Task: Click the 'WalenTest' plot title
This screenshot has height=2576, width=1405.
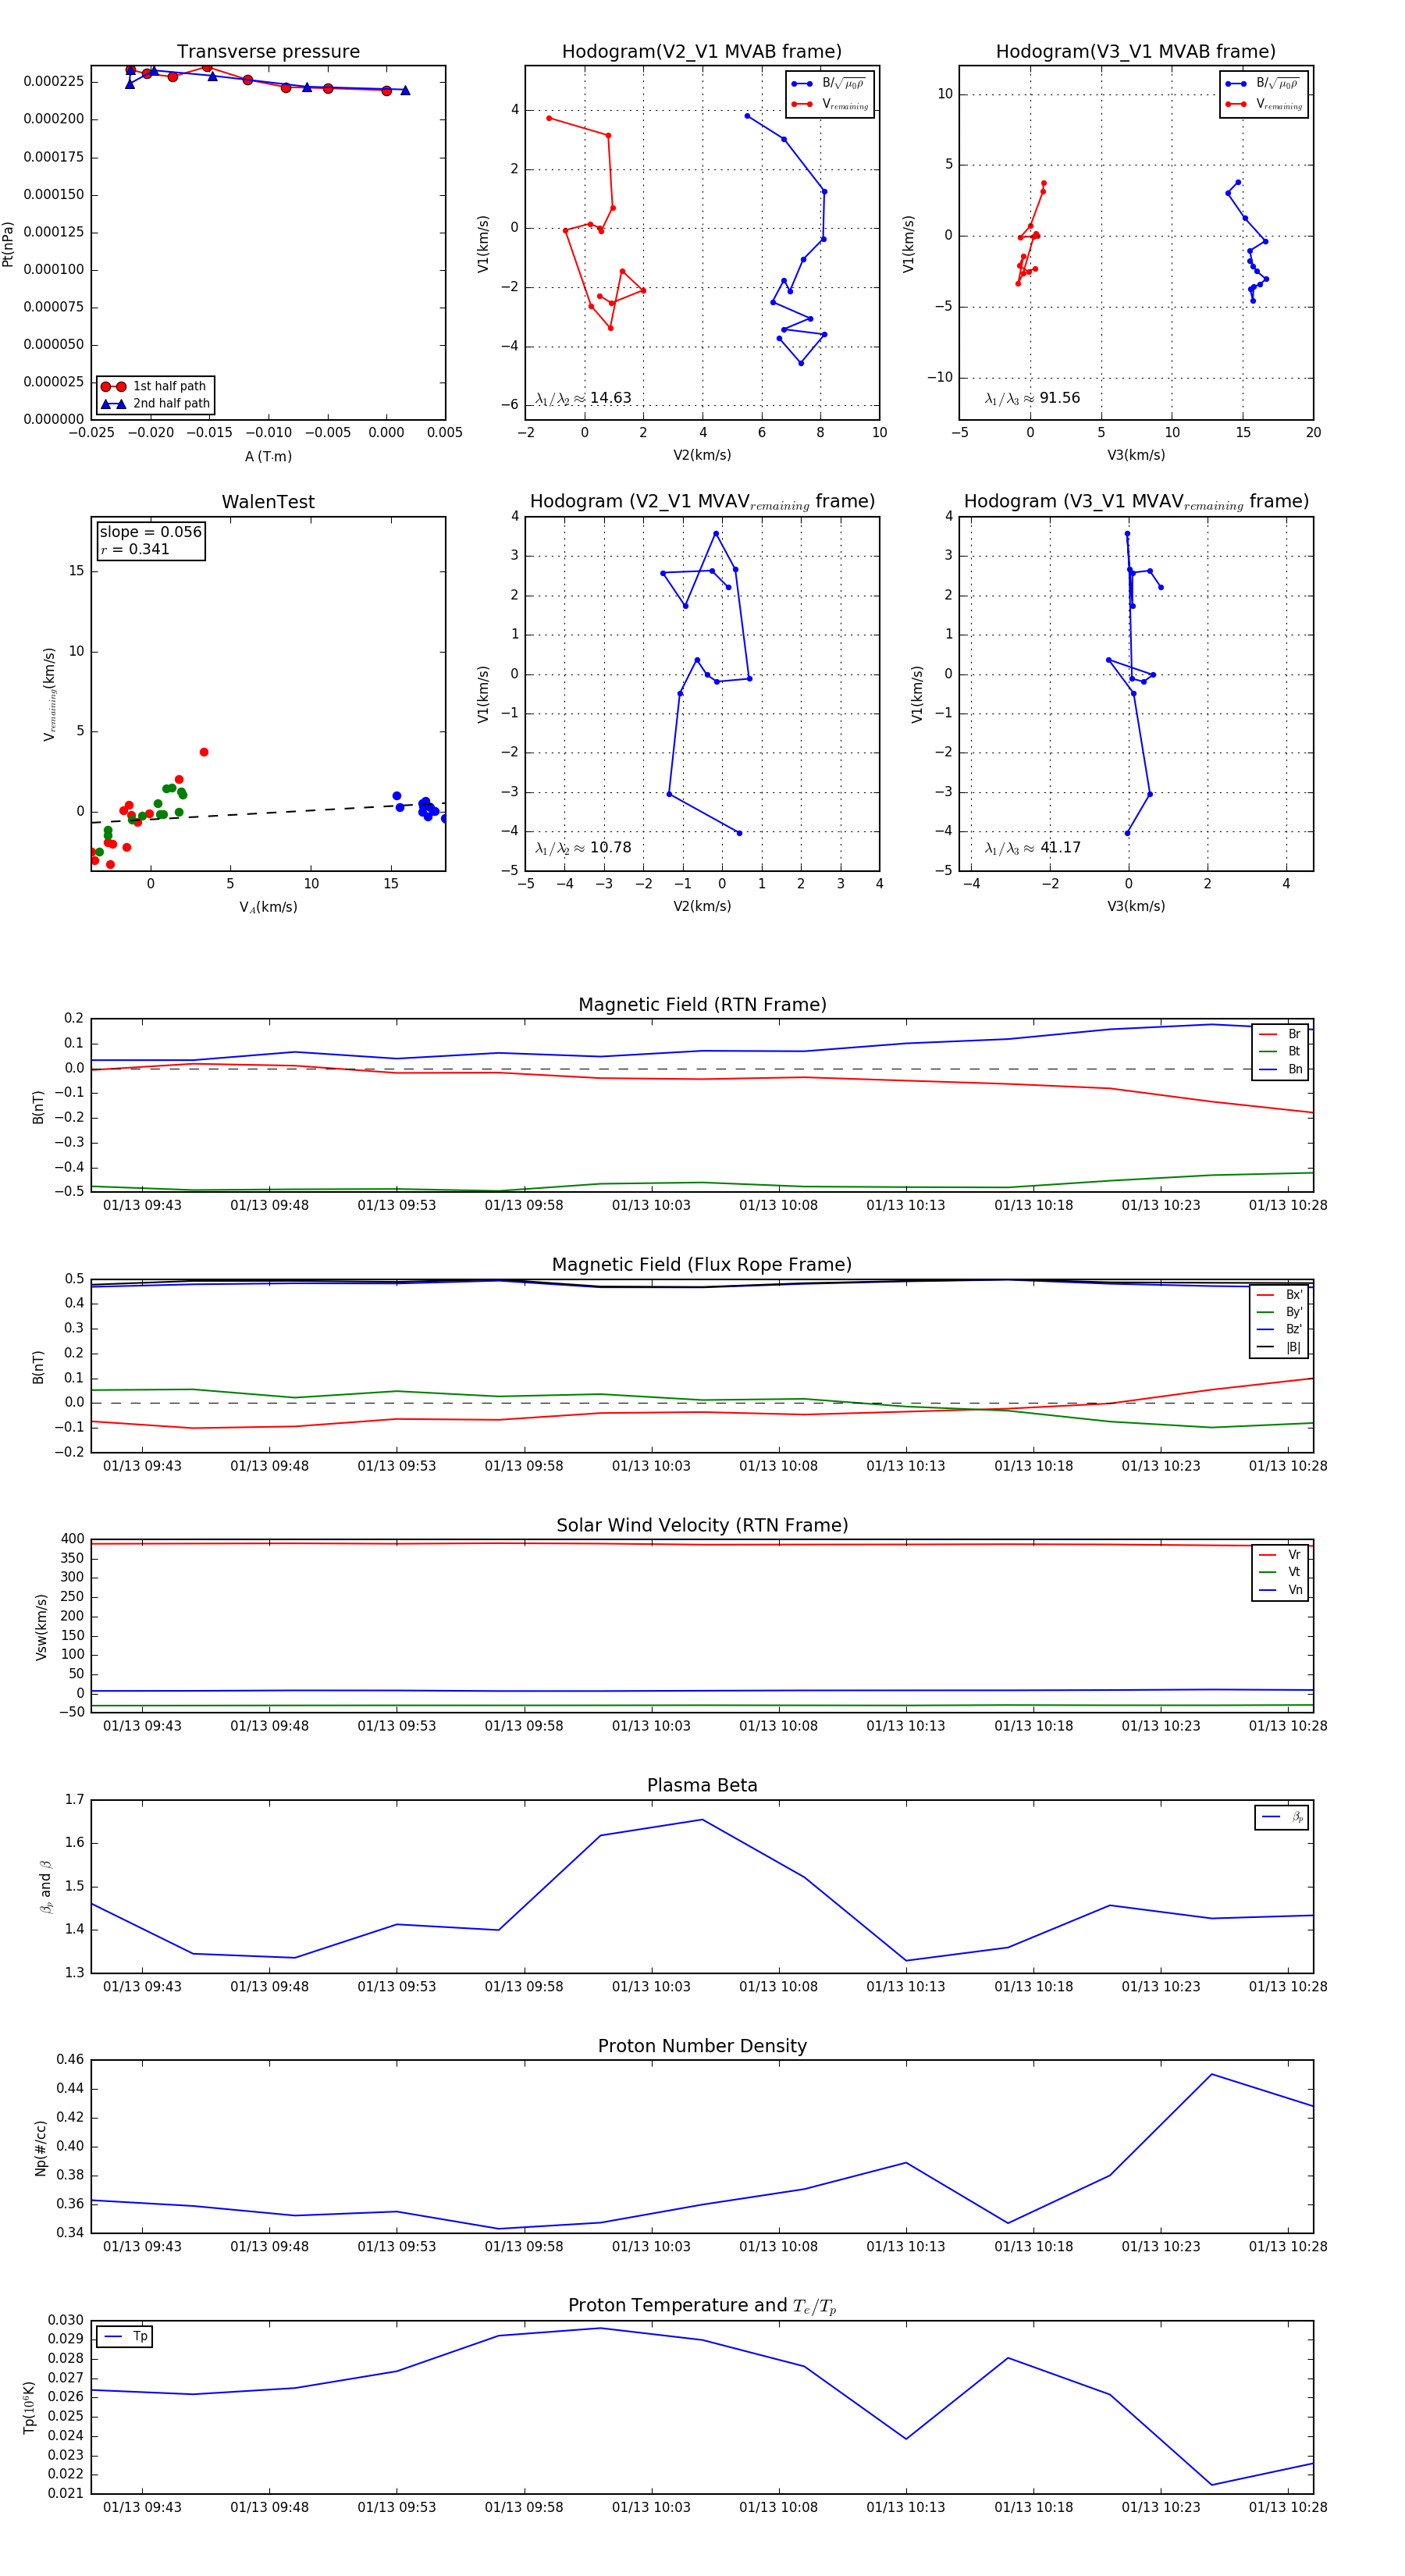Action: click(268, 502)
